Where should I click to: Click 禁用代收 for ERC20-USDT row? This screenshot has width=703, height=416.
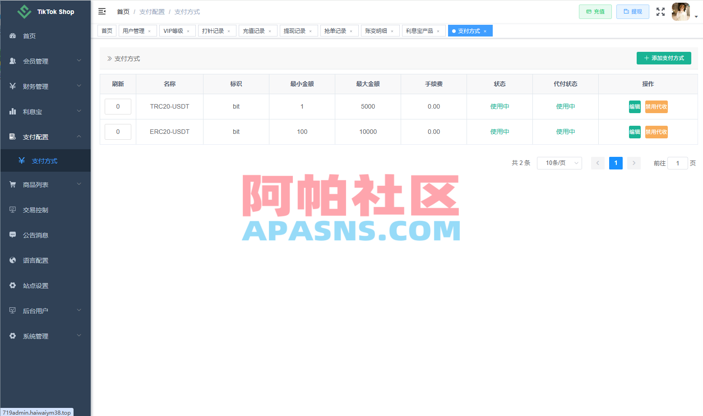[656, 132]
